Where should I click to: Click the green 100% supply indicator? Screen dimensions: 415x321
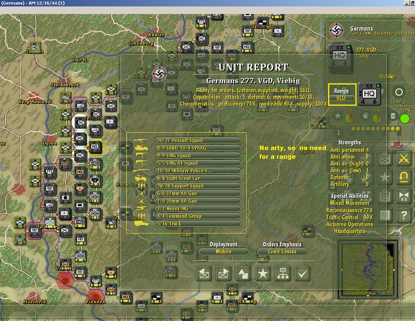(405, 119)
